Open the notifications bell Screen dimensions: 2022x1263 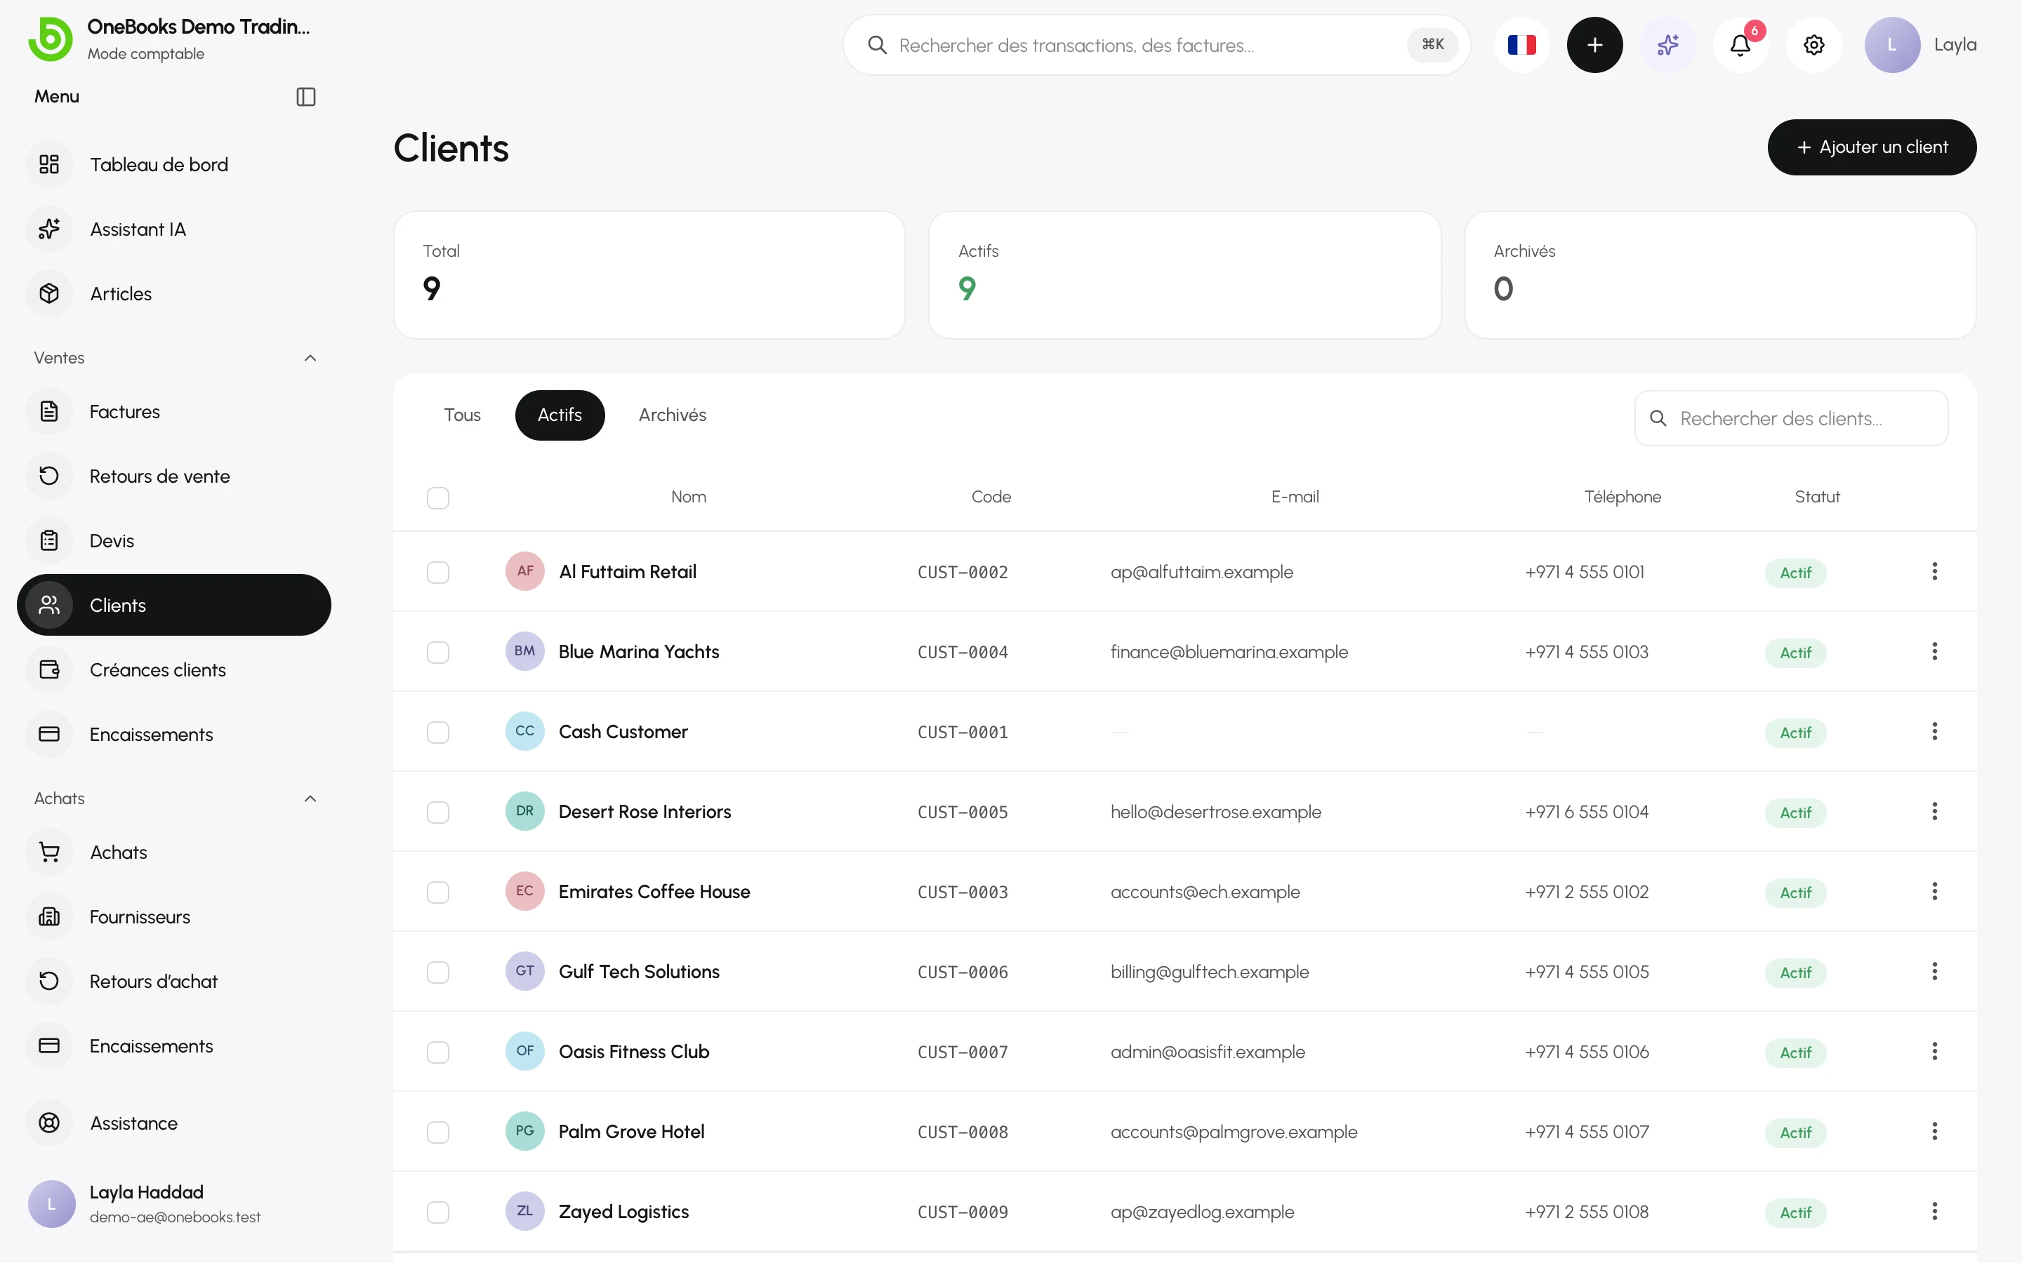tap(1740, 45)
